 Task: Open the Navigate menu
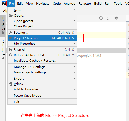tap(43, 4)
